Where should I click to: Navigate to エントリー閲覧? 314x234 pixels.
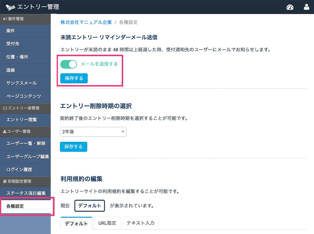pyautogui.click(x=22, y=120)
